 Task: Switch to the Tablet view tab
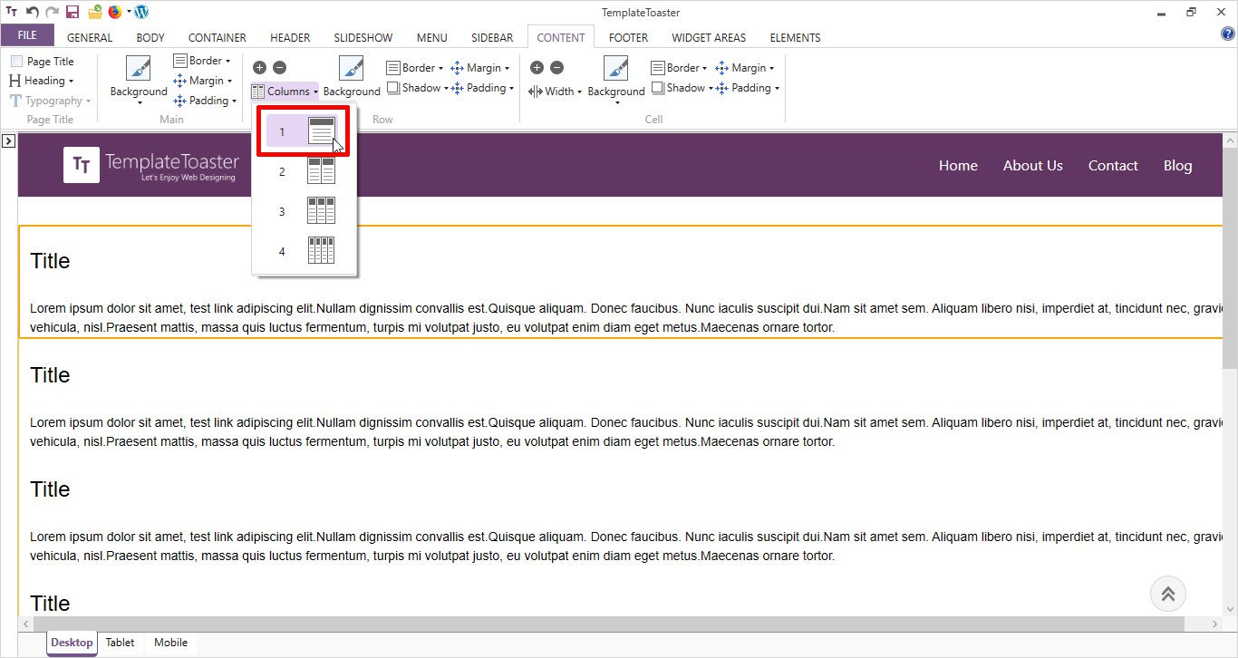(120, 643)
